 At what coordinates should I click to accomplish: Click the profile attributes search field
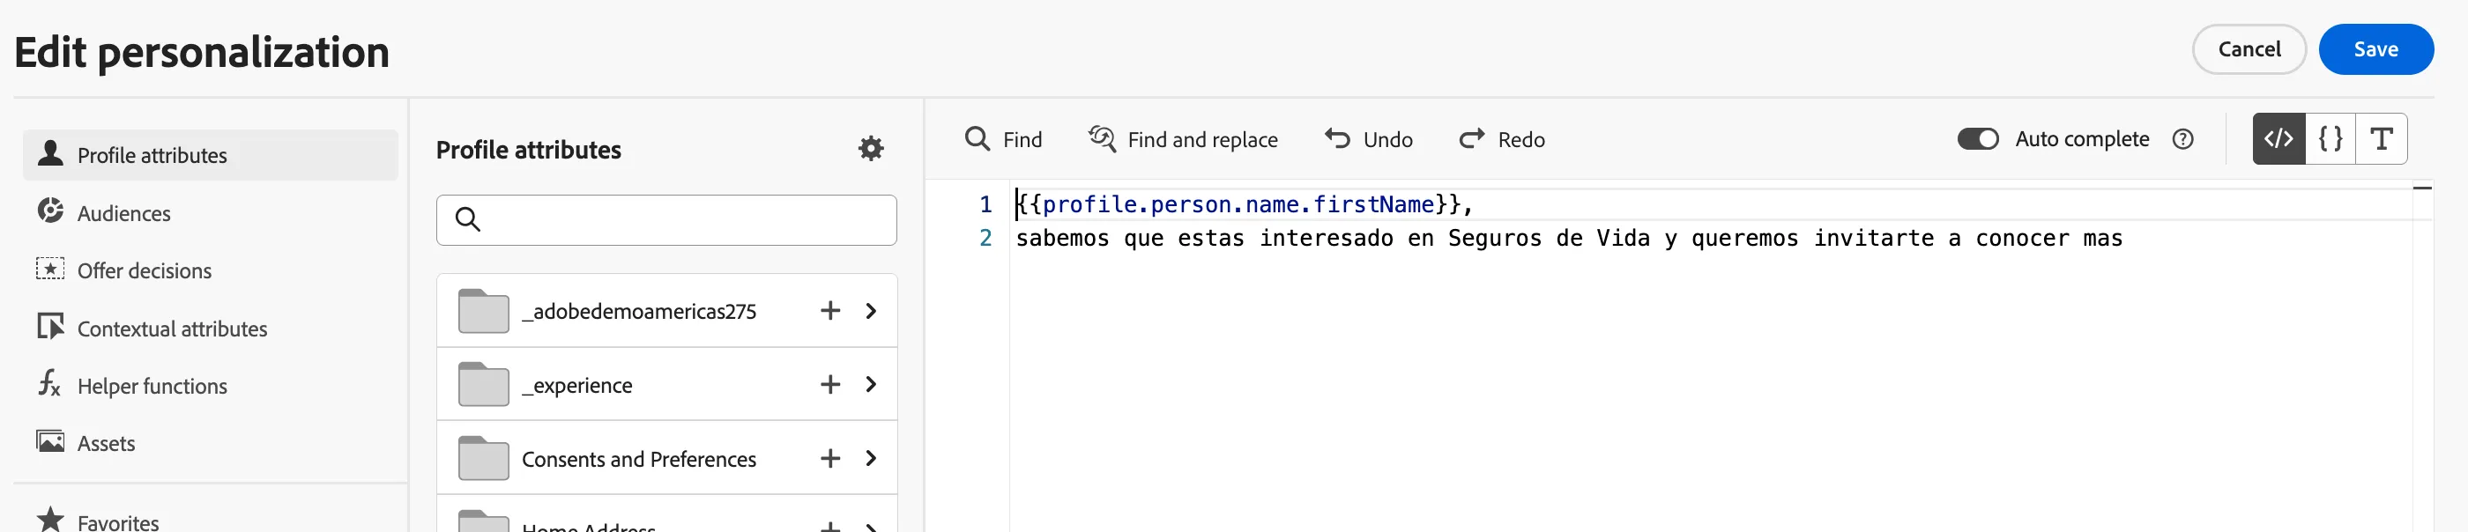click(x=667, y=219)
